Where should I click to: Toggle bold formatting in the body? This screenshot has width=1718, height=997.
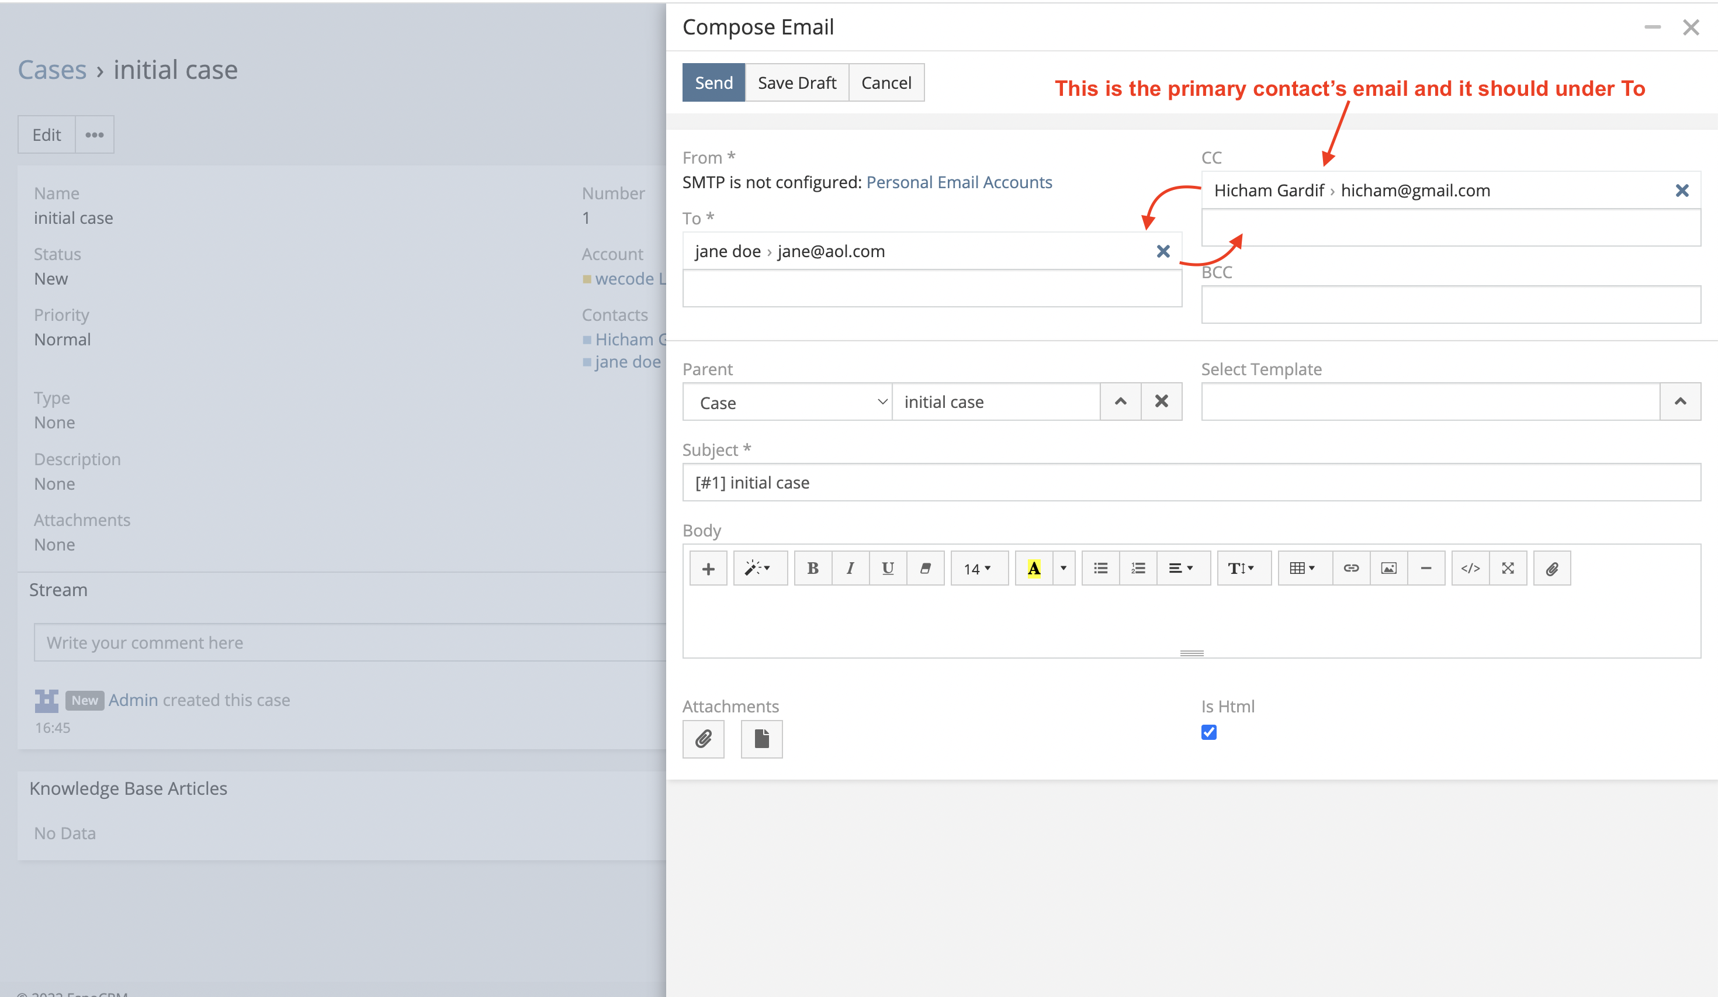click(x=813, y=567)
